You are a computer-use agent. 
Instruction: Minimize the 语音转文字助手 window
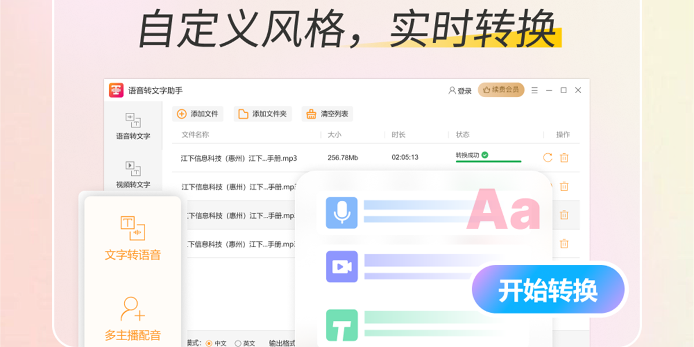click(x=549, y=90)
